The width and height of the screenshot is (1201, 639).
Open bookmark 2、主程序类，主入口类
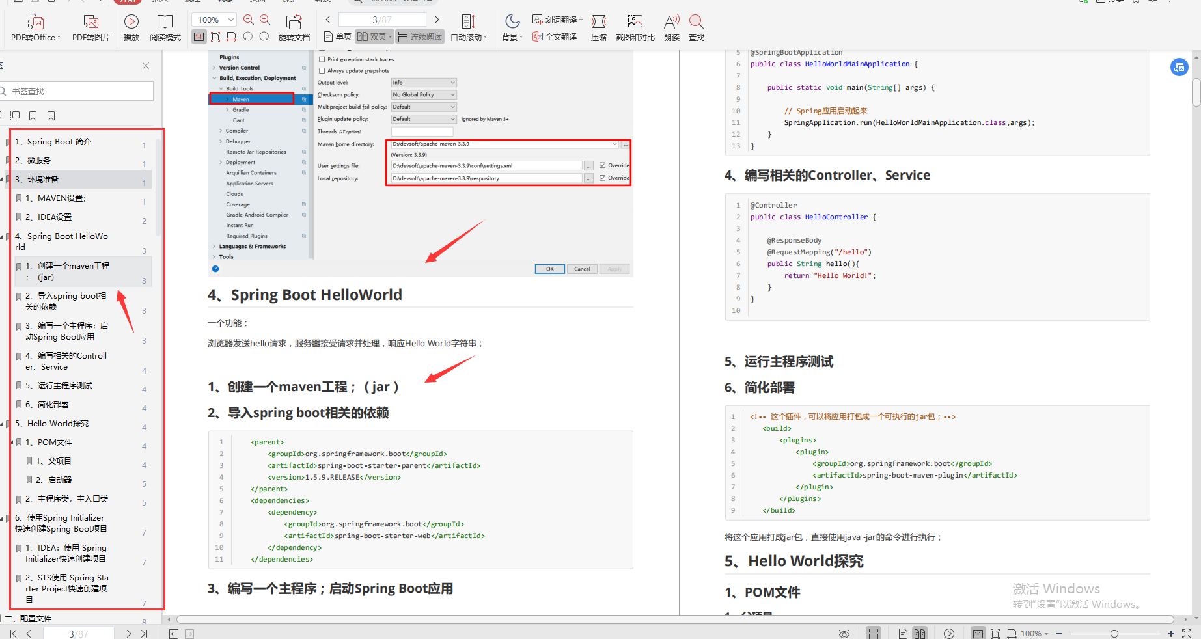[x=66, y=499]
